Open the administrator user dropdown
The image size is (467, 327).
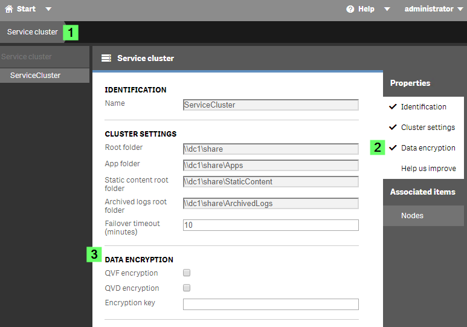click(x=433, y=9)
